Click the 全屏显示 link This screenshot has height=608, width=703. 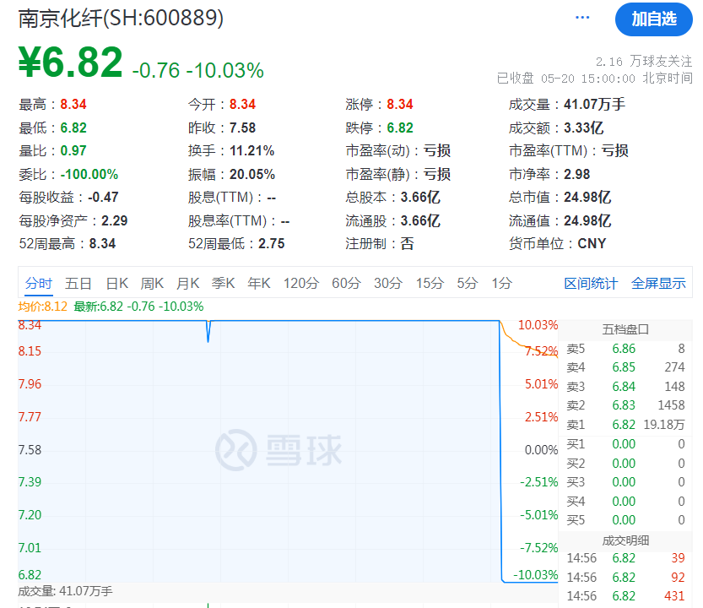[658, 283]
